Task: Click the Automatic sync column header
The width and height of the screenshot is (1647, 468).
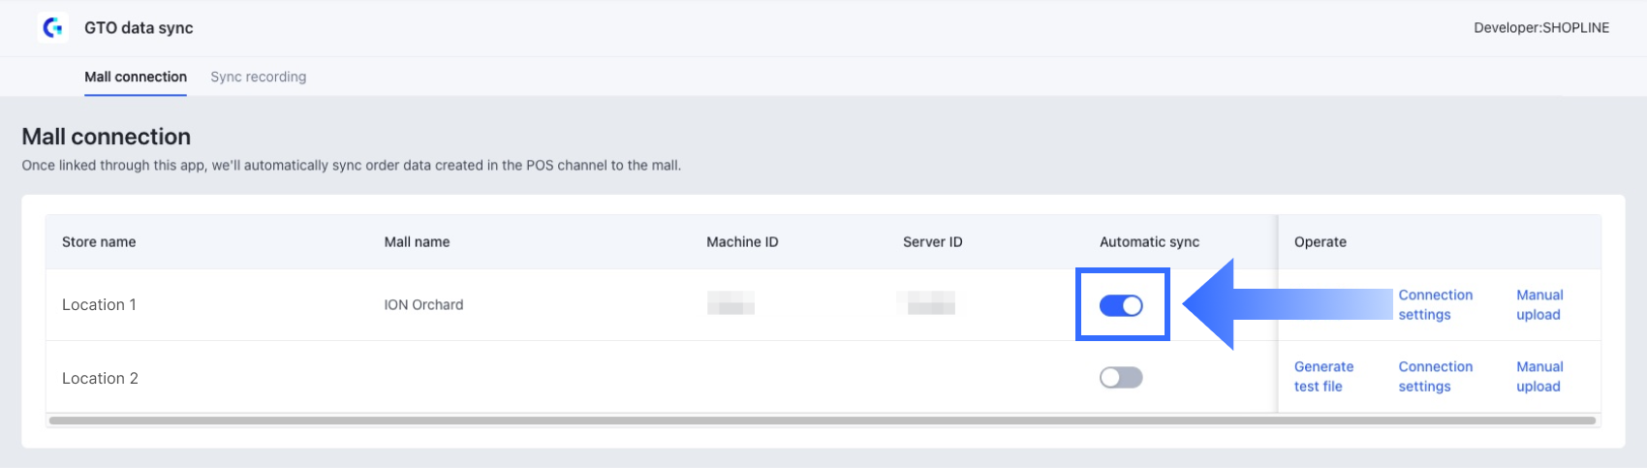Action: coord(1149,242)
